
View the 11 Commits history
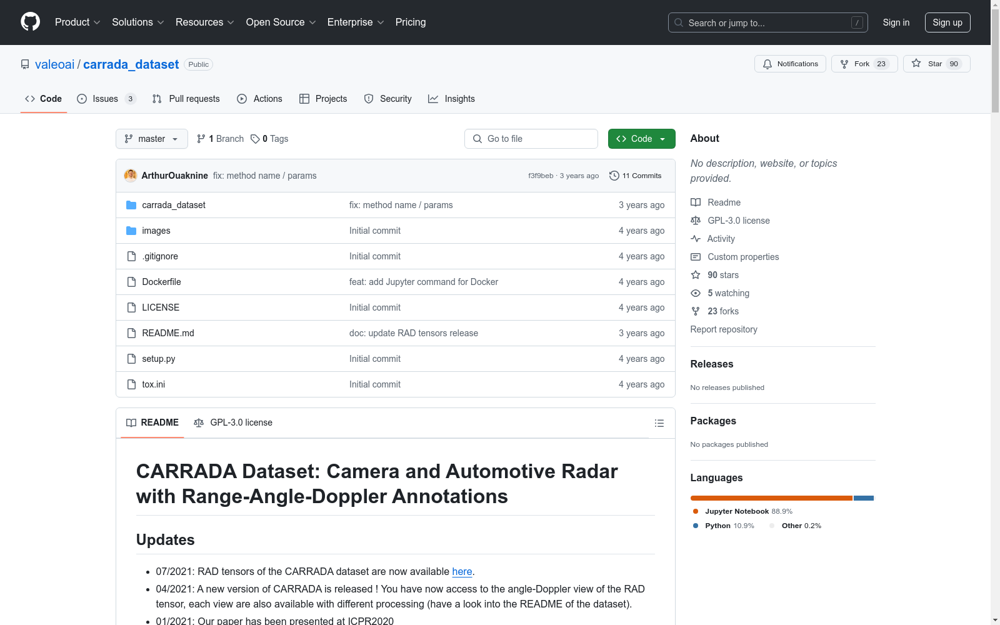(x=635, y=176)
